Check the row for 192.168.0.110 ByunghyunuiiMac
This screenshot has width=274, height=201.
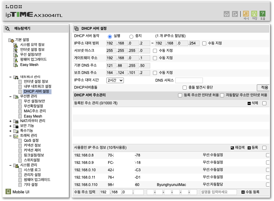268,184
